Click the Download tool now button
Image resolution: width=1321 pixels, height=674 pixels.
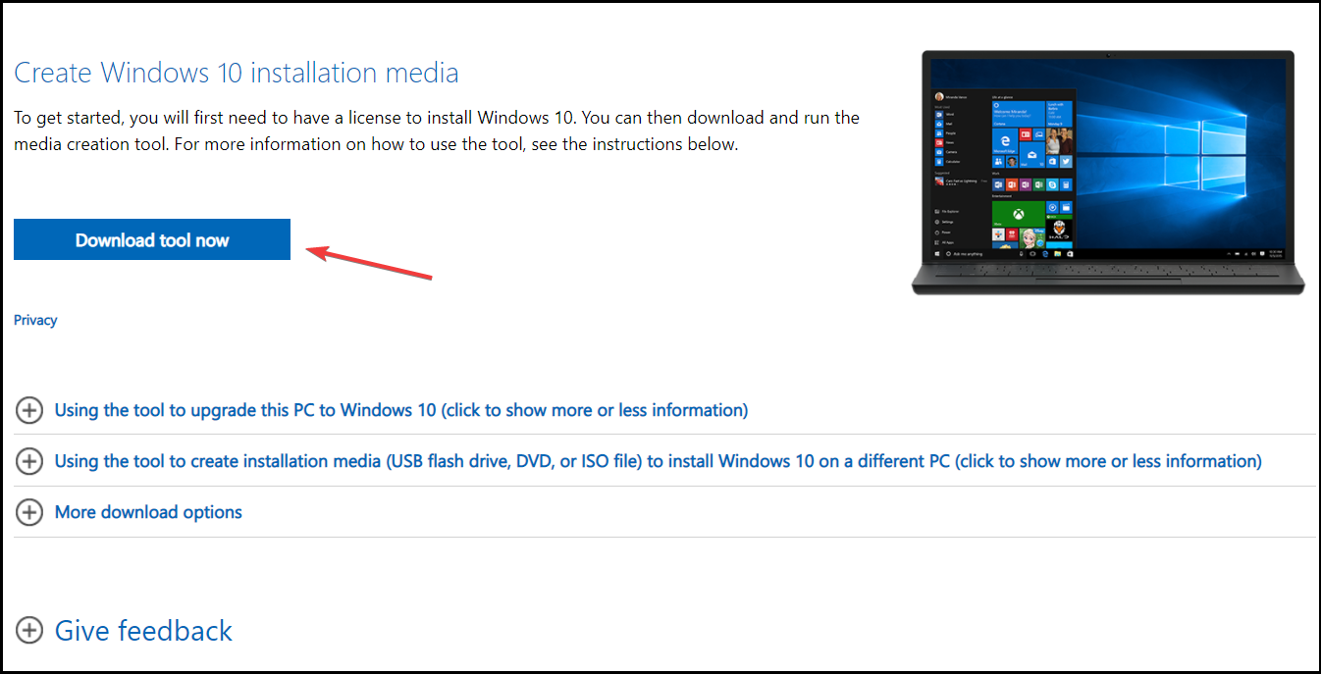click(151, 239)
